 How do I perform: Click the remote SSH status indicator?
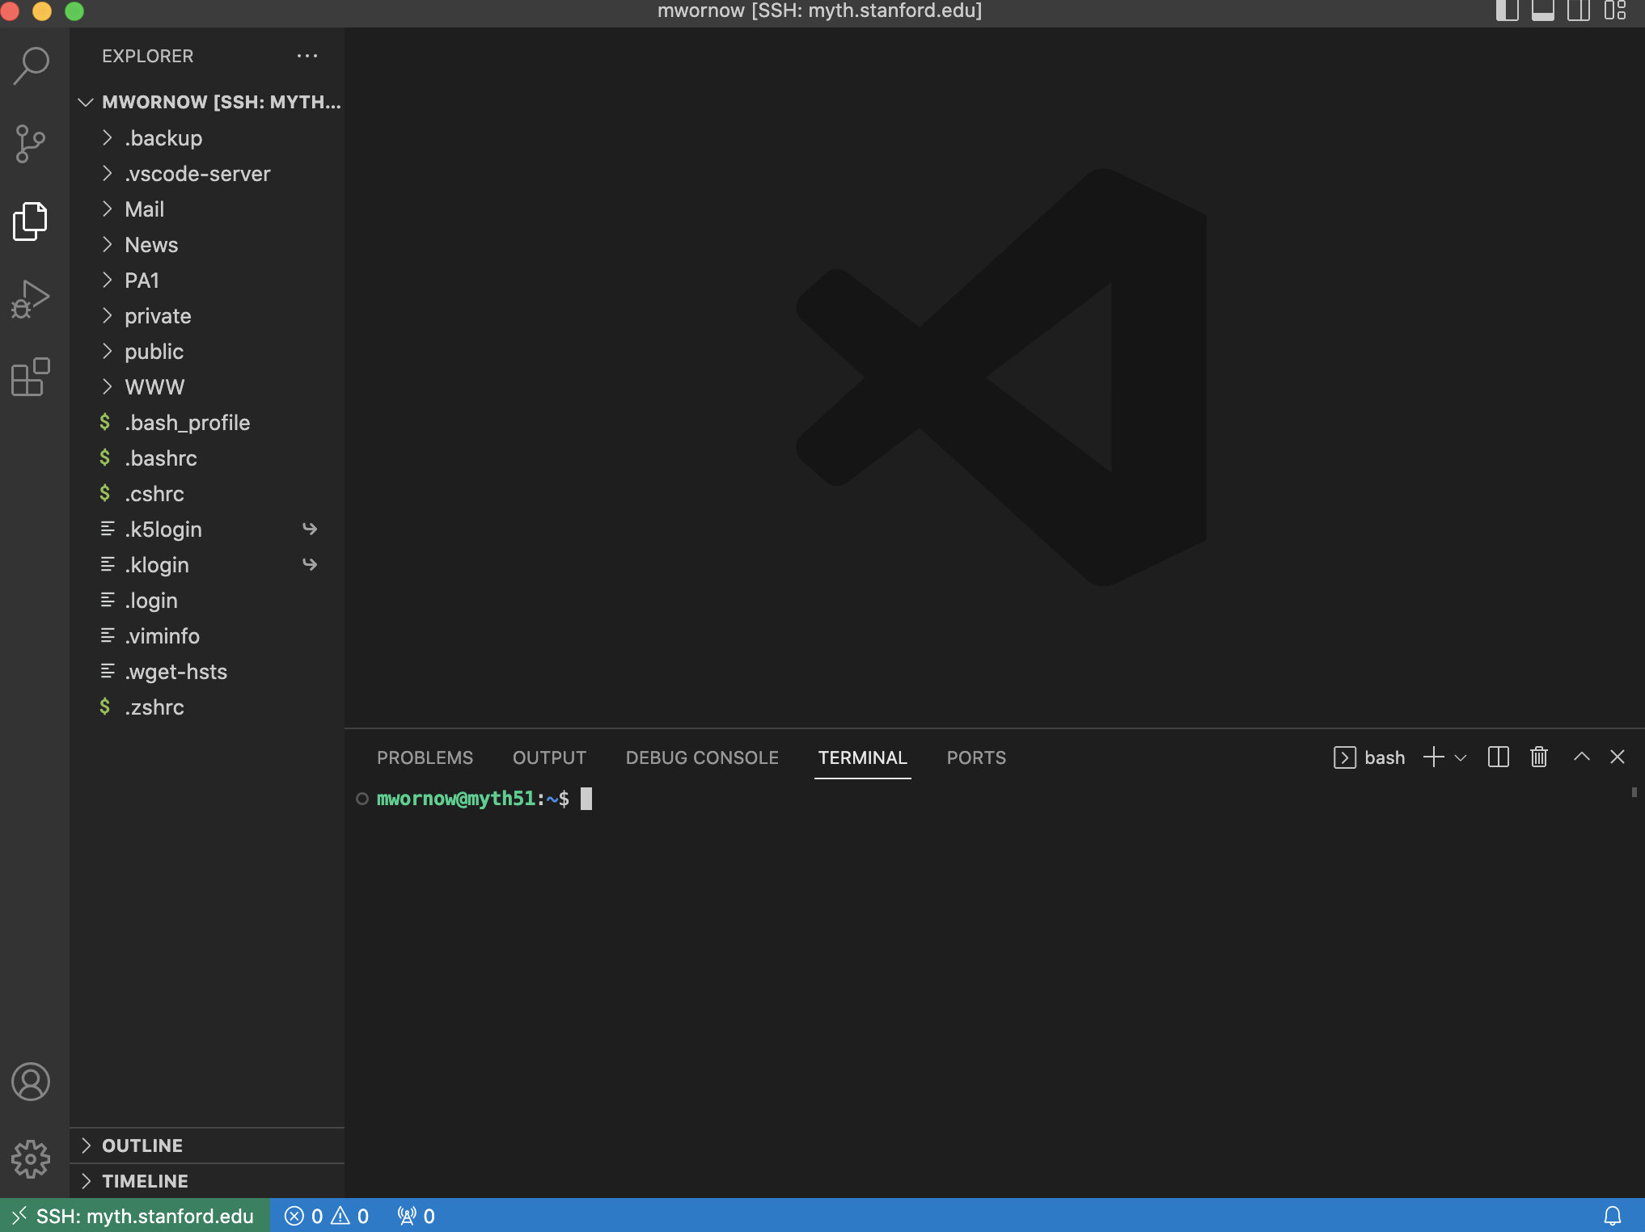134,1216
